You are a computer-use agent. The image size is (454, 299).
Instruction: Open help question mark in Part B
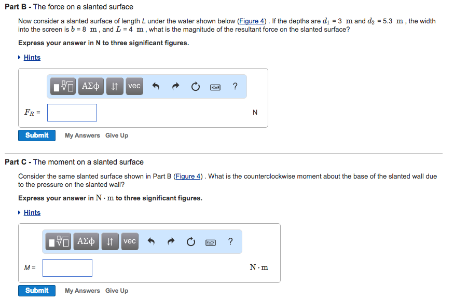[x=235, y=86]
